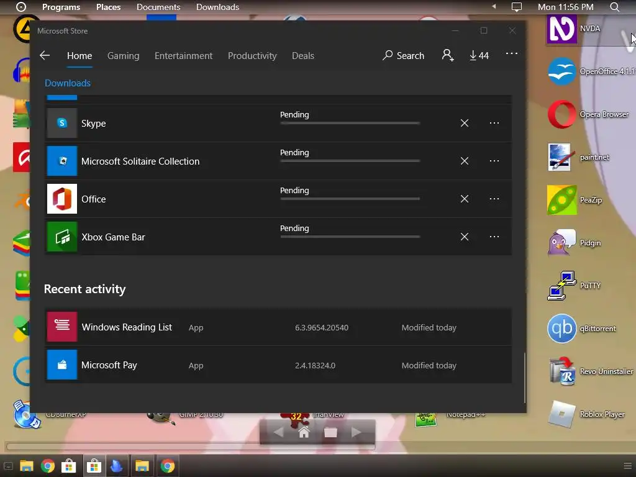Open the circular main menu icon in top panel
The width and height of the screenshot is (636, 477).
(20, 7)
